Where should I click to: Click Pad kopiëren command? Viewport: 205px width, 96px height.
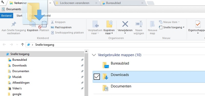(61, 27)
